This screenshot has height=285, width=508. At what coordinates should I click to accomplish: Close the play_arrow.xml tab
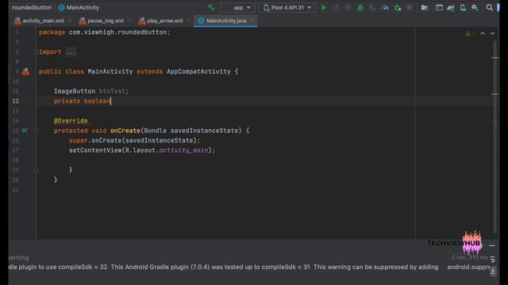point(188,21)
